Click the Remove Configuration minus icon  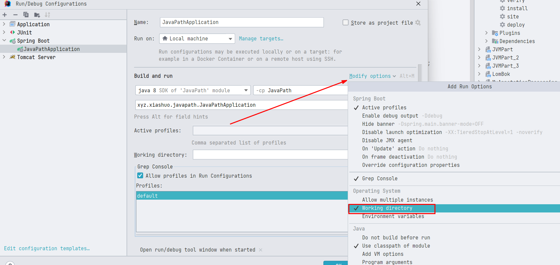[x=15, y=15]
